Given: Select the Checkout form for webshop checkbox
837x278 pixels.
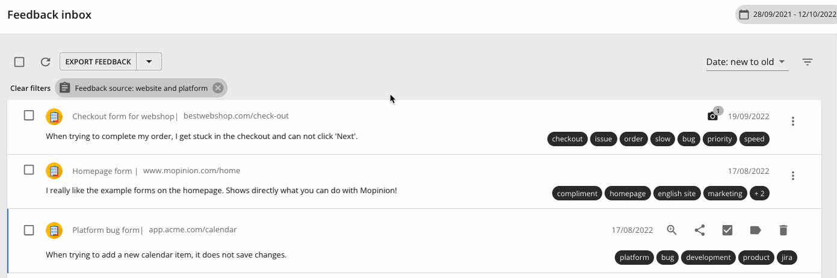Looking at the screenshot, I should [29, 116].
